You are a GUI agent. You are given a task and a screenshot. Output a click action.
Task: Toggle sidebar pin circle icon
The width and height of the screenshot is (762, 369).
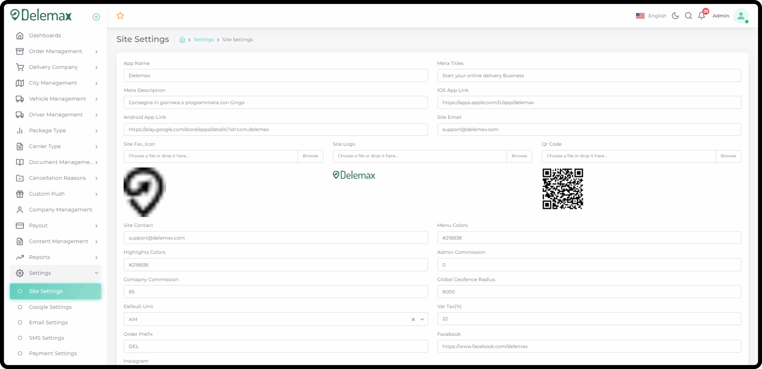[96, 17]
